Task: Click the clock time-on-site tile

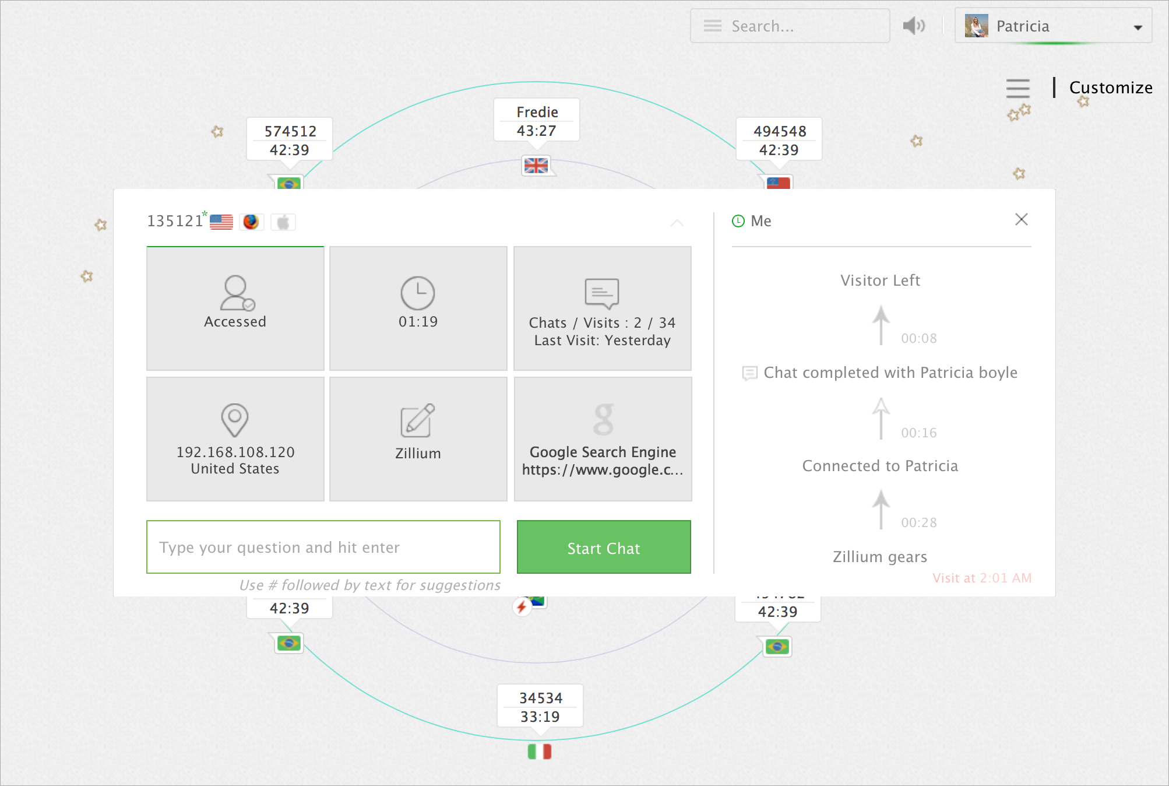Action: tap(418, 308)
